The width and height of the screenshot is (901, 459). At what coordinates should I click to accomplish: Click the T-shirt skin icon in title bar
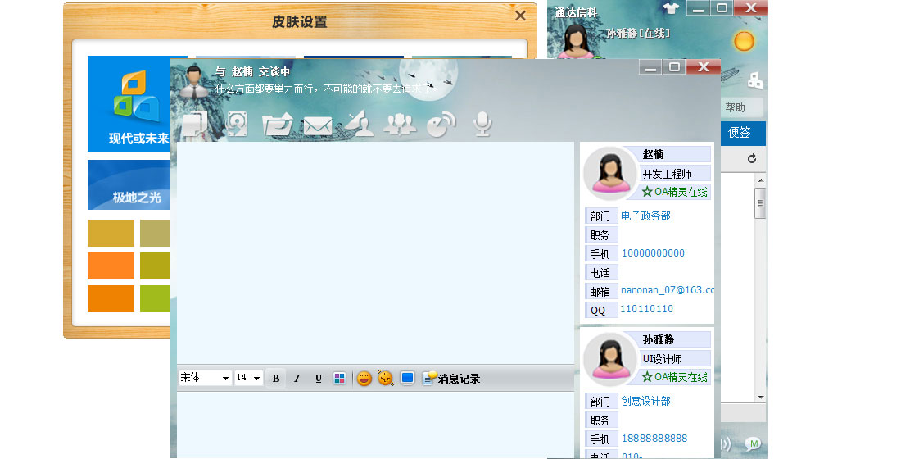(x=670, y=8)
